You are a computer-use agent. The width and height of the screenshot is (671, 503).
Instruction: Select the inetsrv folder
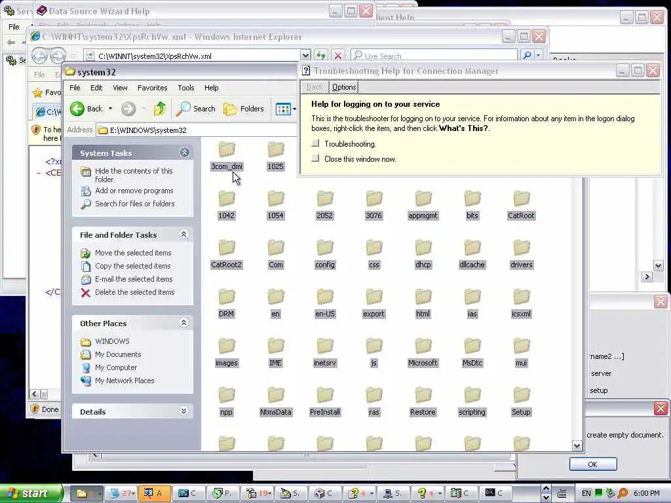point(325,353)
